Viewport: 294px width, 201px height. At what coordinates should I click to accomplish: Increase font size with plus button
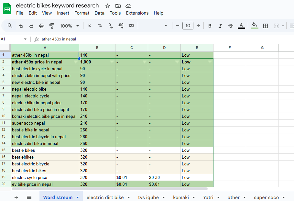coord(198,26)
